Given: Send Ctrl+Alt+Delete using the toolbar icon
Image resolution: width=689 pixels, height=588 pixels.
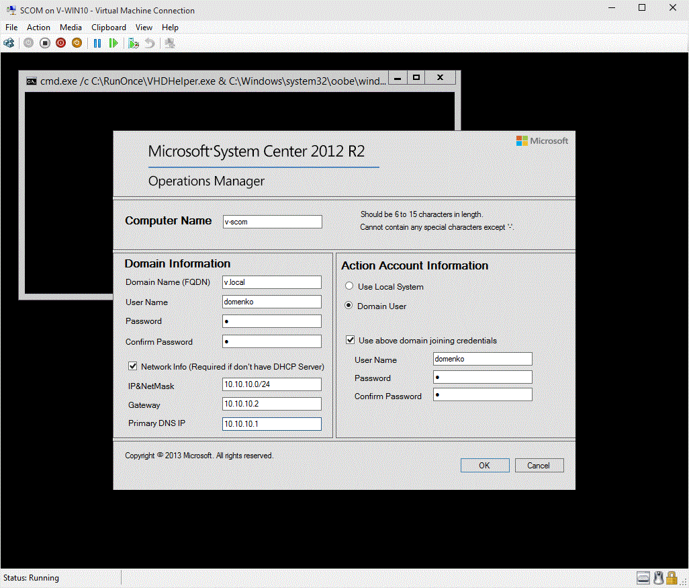Looking at the screenshot, I should point(9,43).
